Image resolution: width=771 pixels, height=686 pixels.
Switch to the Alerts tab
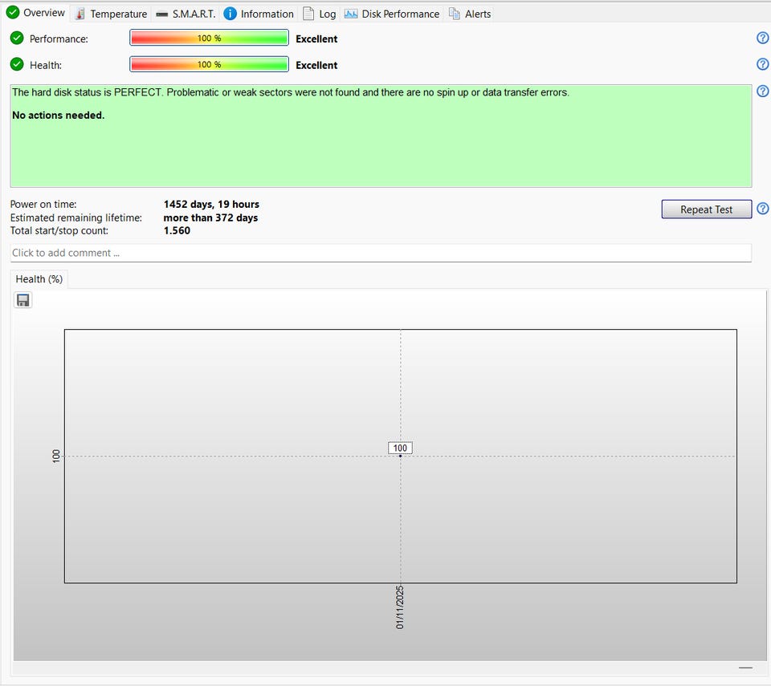pyautogui.click(x=470, y=14)
